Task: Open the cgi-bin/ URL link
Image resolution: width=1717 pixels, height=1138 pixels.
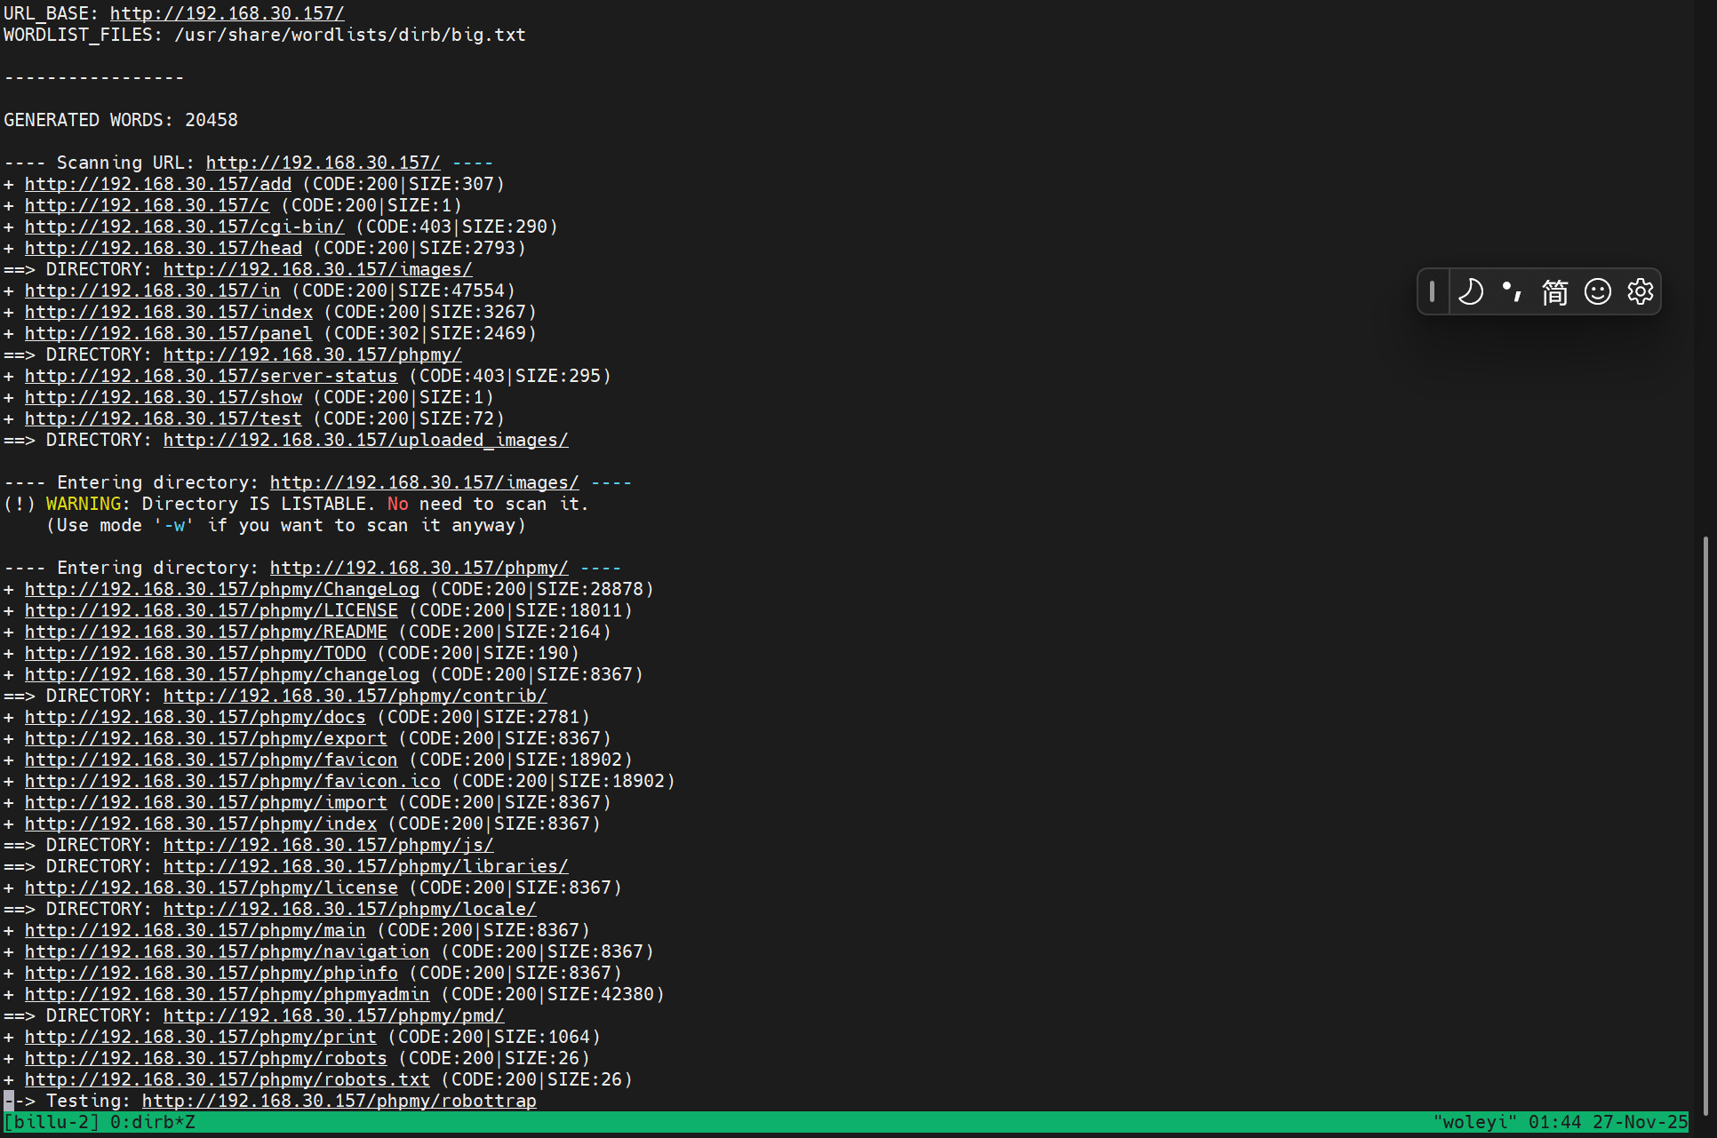Action: click(184, 227)
